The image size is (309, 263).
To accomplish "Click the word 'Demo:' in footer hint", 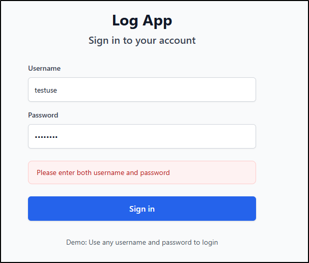I will click(76, 242).
